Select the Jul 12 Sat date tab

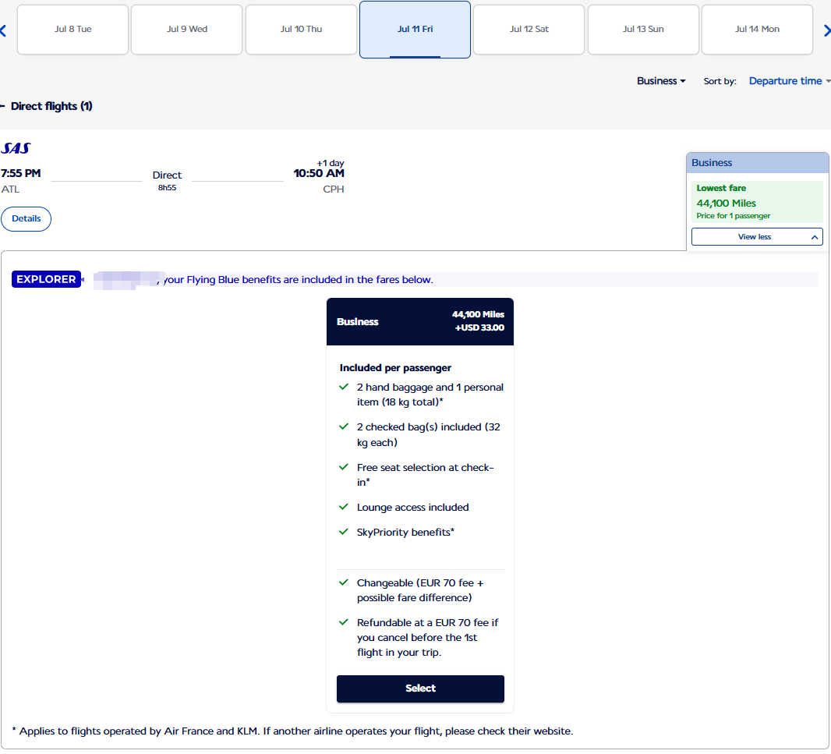[529, 29]
